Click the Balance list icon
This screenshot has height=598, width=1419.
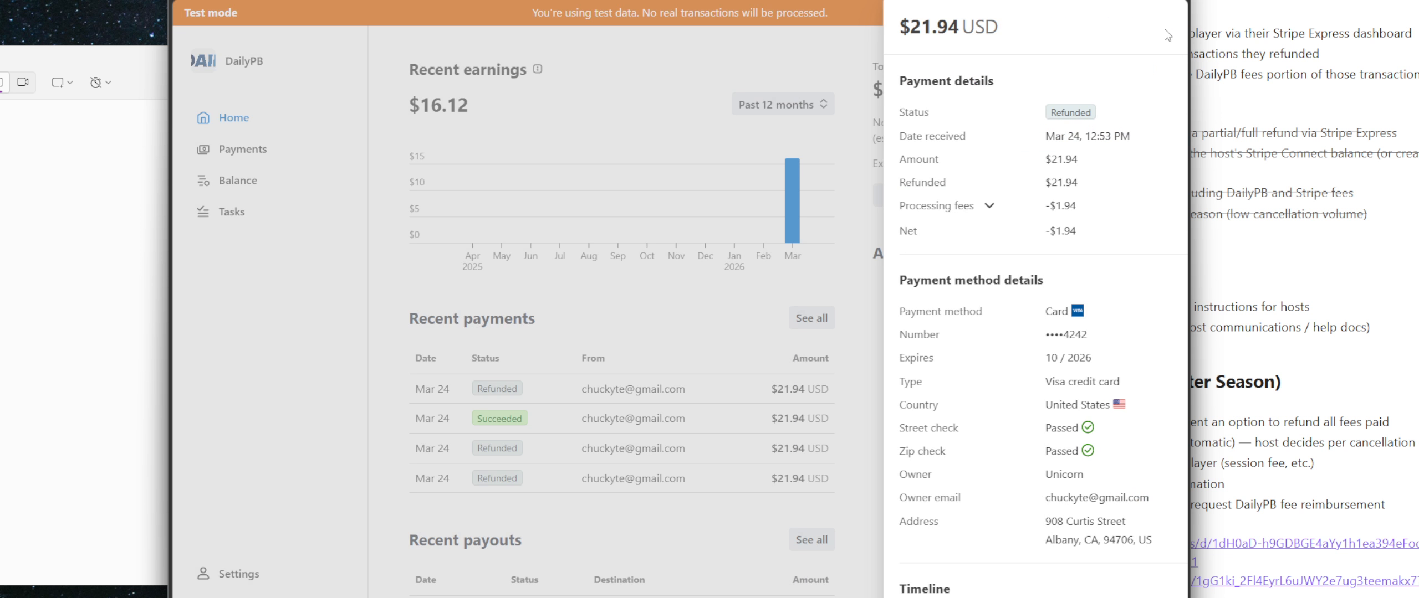(x=203, y=181)
